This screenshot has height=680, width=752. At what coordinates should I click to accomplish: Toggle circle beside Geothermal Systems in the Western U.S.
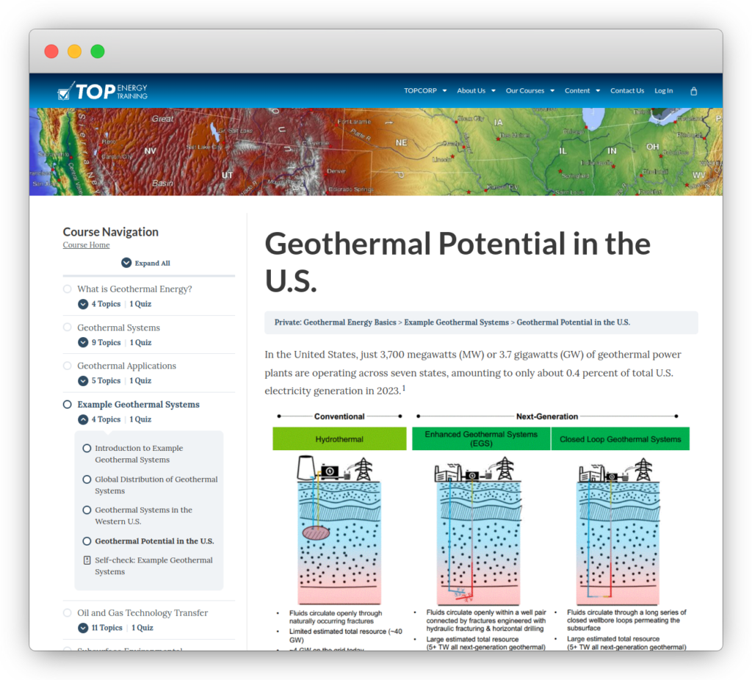pos(87,510)
